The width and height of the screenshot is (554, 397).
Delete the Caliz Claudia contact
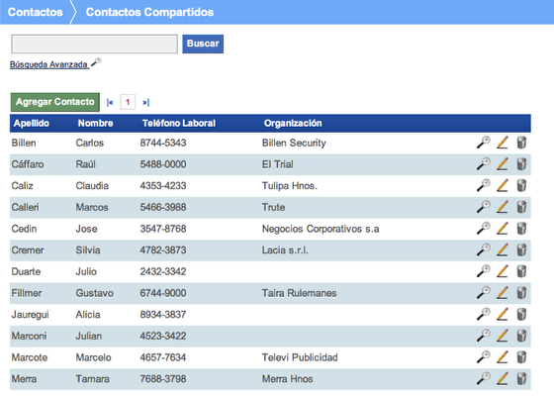[521, 185]
